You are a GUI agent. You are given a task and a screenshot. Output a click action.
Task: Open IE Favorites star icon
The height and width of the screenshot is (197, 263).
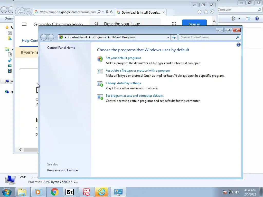(x=206, y=12)
